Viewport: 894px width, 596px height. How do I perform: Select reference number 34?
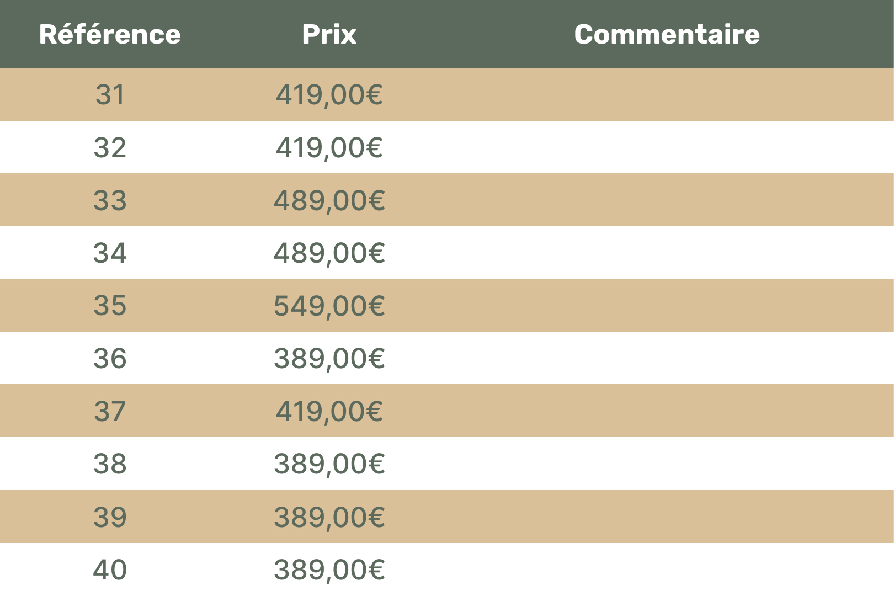(x=110, y=253)
